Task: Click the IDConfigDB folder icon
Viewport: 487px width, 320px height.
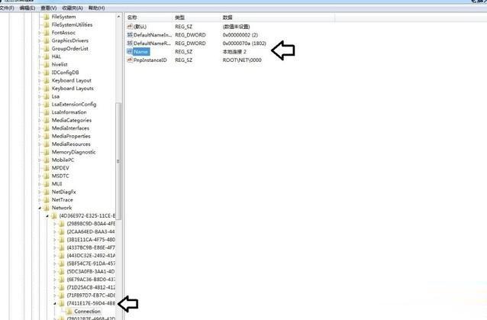Action: click(47, 73)
